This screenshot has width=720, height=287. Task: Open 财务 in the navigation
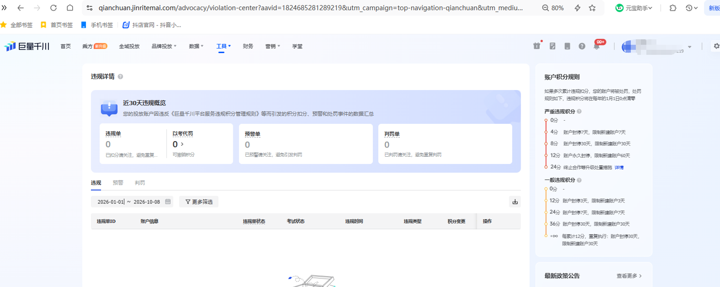pos(248,46)
